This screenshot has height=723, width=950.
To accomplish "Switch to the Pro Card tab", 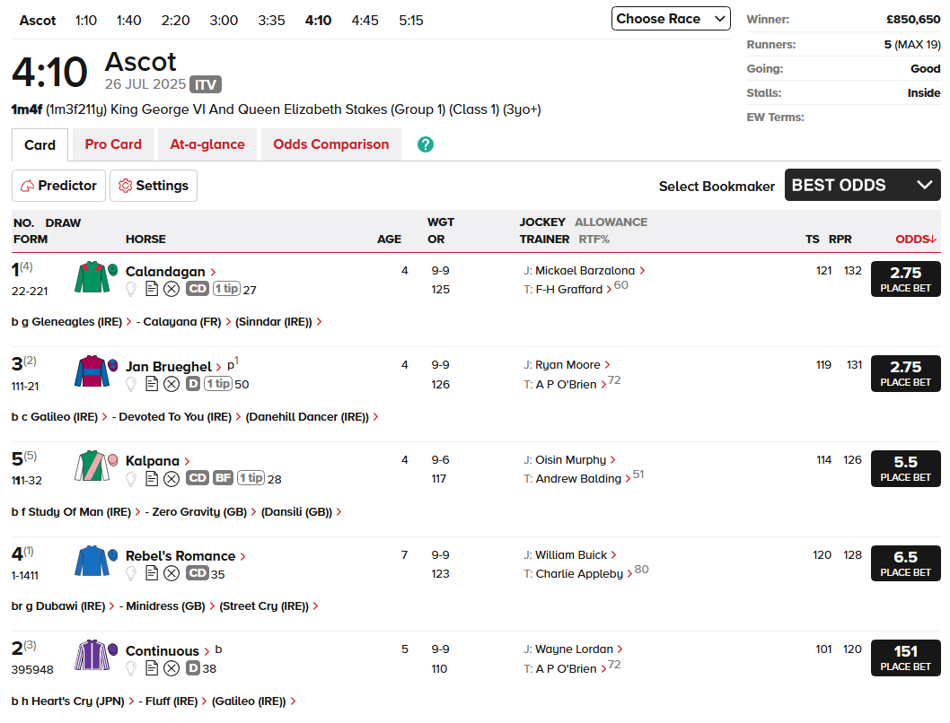I will coord(113,144).
